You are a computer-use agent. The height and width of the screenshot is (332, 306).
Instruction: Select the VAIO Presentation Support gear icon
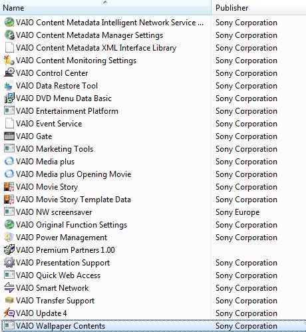pos(9,262)
